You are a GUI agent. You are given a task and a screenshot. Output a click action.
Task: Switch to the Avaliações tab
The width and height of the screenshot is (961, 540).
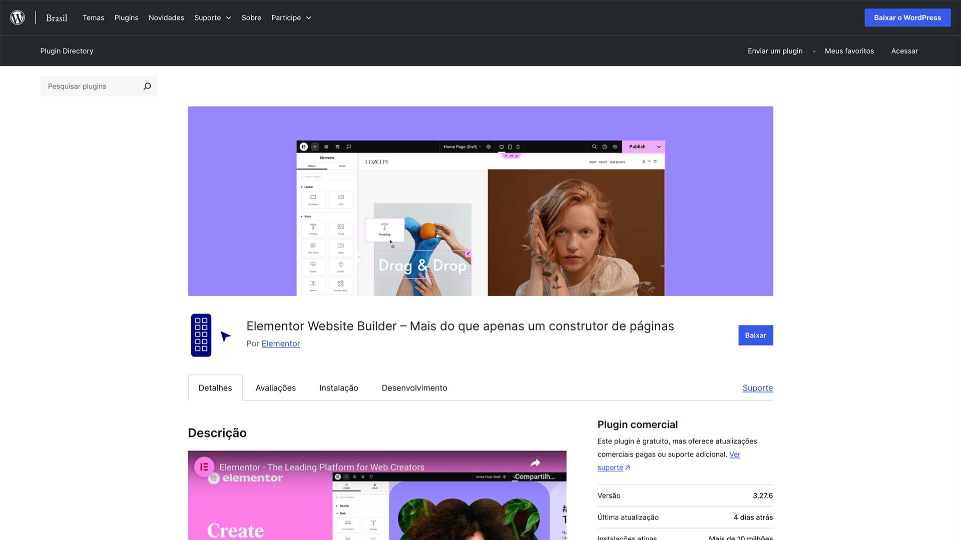(276, 388)
